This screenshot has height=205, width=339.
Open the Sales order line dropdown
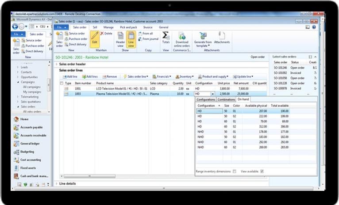coord(136,76)
